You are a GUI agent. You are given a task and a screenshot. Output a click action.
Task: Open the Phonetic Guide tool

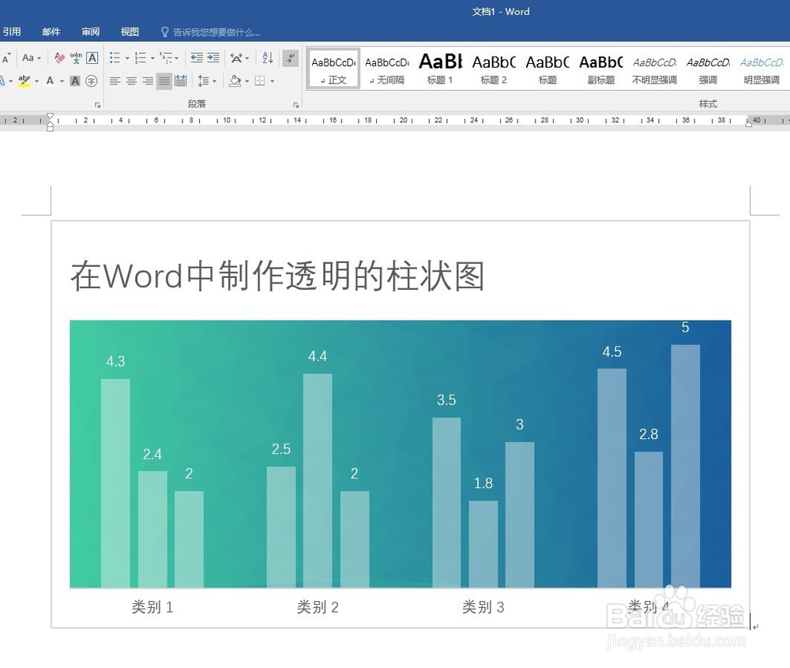point(77,58)
